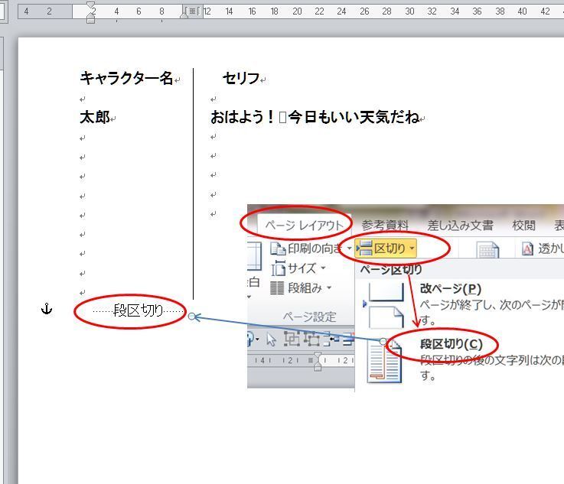This screenshot has width=564, height=484.
Task: Switch to the ページ レイアウト tab
Action: click(305, 226)
